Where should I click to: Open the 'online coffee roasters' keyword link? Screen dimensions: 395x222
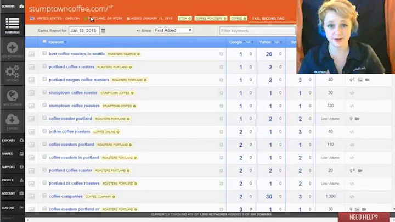click(69, 131)
